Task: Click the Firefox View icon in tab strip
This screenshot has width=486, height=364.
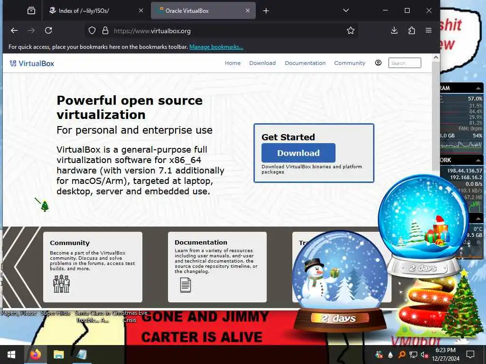Action: pos(31,11)
